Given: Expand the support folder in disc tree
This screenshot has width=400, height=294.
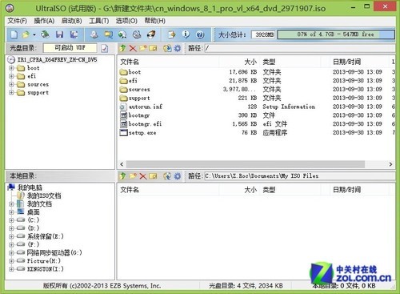Looking at the screenshot, I should click(11, 92).
